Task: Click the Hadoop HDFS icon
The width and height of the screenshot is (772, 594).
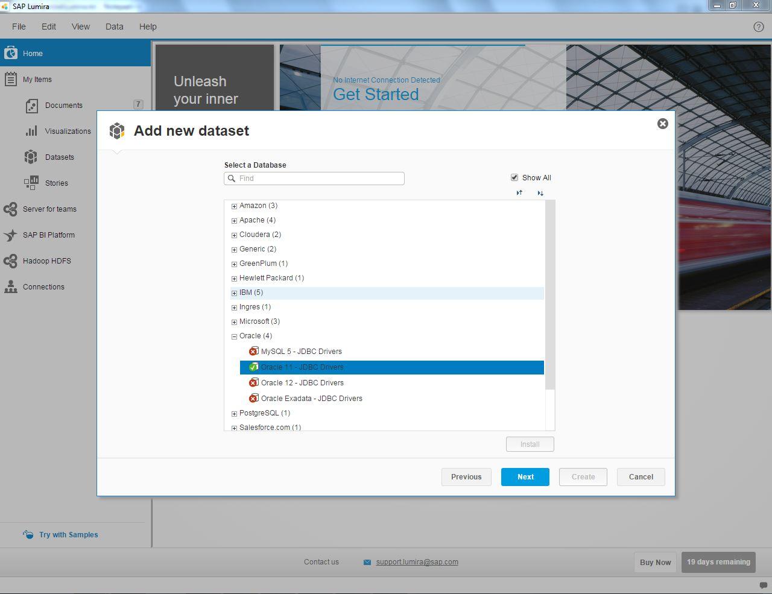Action: pyautogui.click(x=10, y=261)
